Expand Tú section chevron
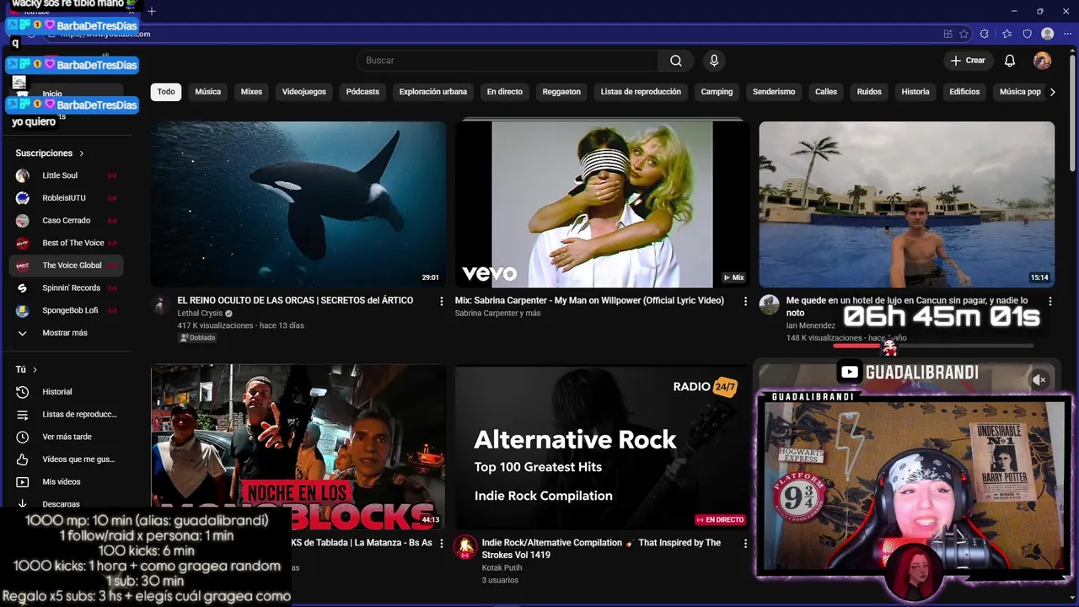1079x607 pixels. [x=35, y=370]
